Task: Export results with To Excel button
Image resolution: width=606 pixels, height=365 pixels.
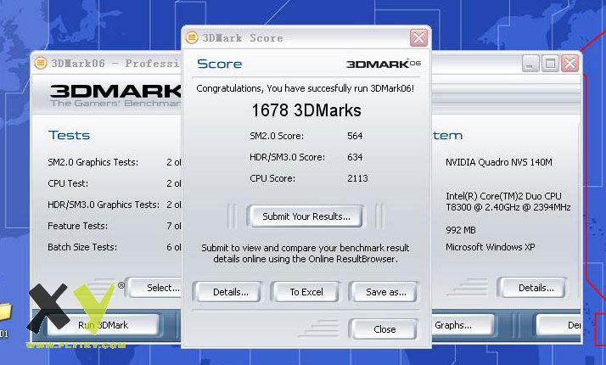Action: coord(306,292)
